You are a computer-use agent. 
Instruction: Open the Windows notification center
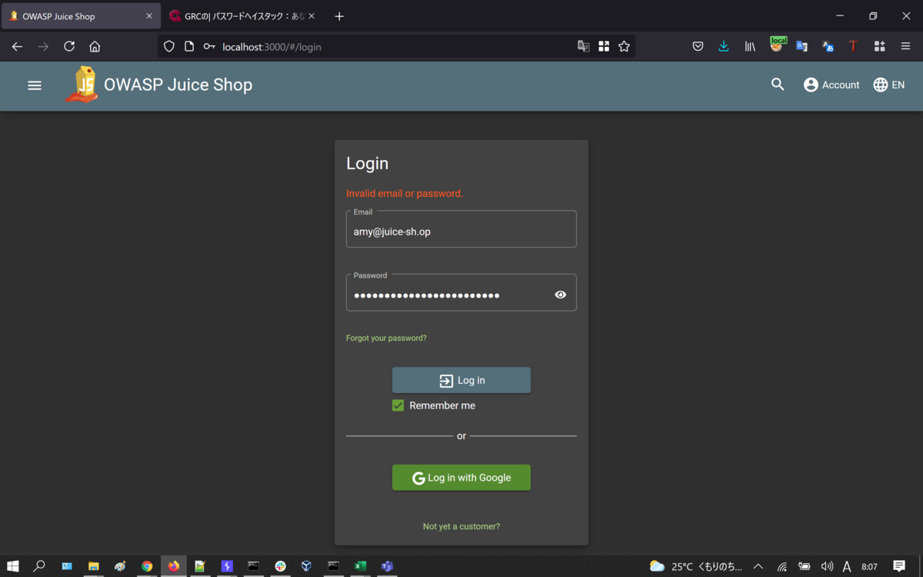pyautogui.click(x=899, y=566)
